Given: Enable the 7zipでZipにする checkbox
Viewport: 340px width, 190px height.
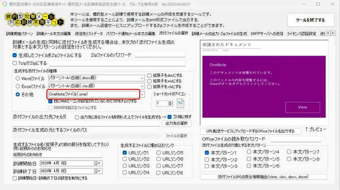Looking at the screenshot, I should coord(15,63).
